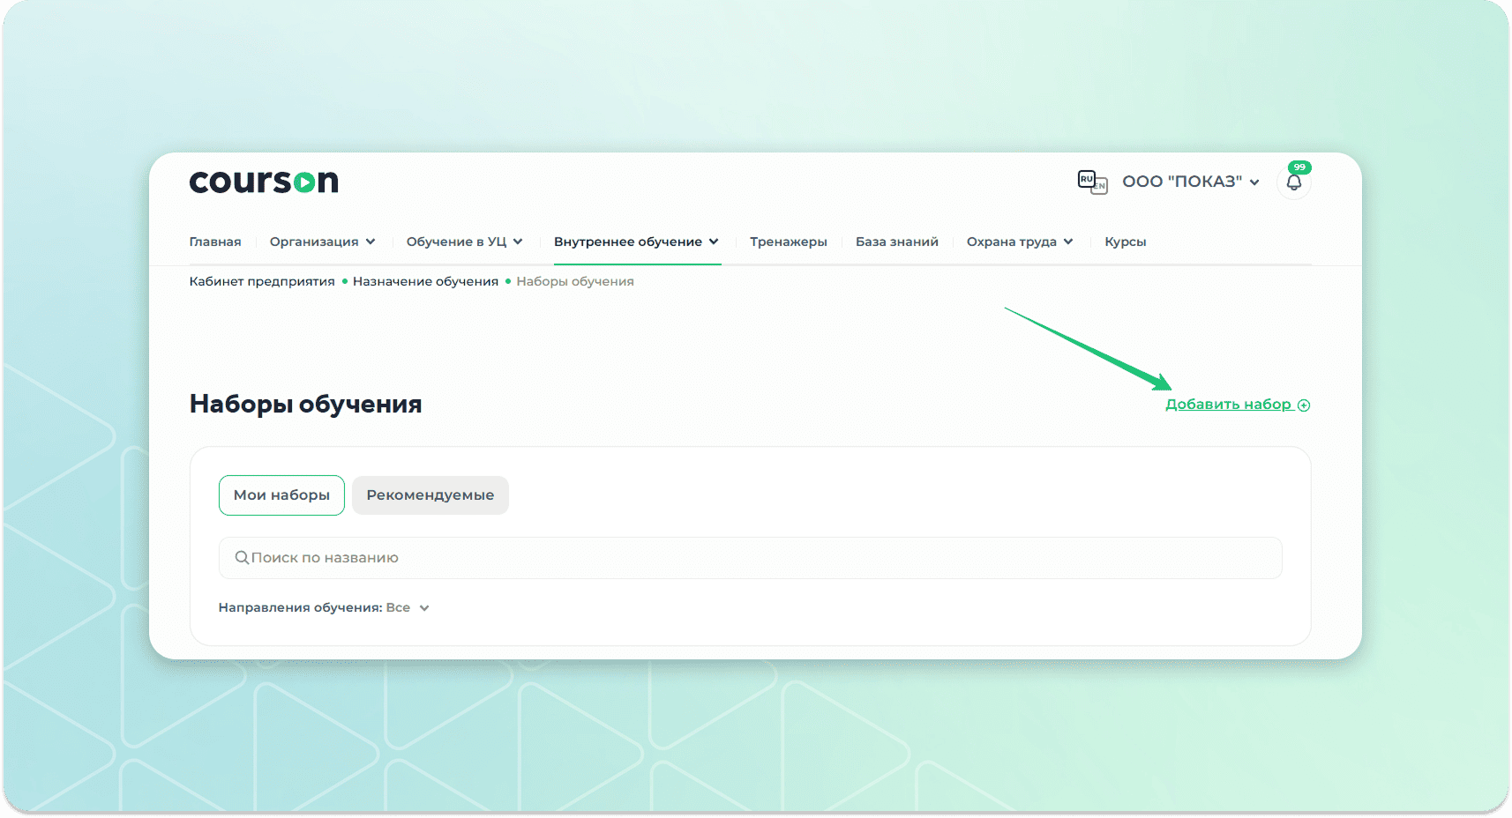Select the Мои наборы tab
The image size is (1512, 818).
click(x=281, y=495)
